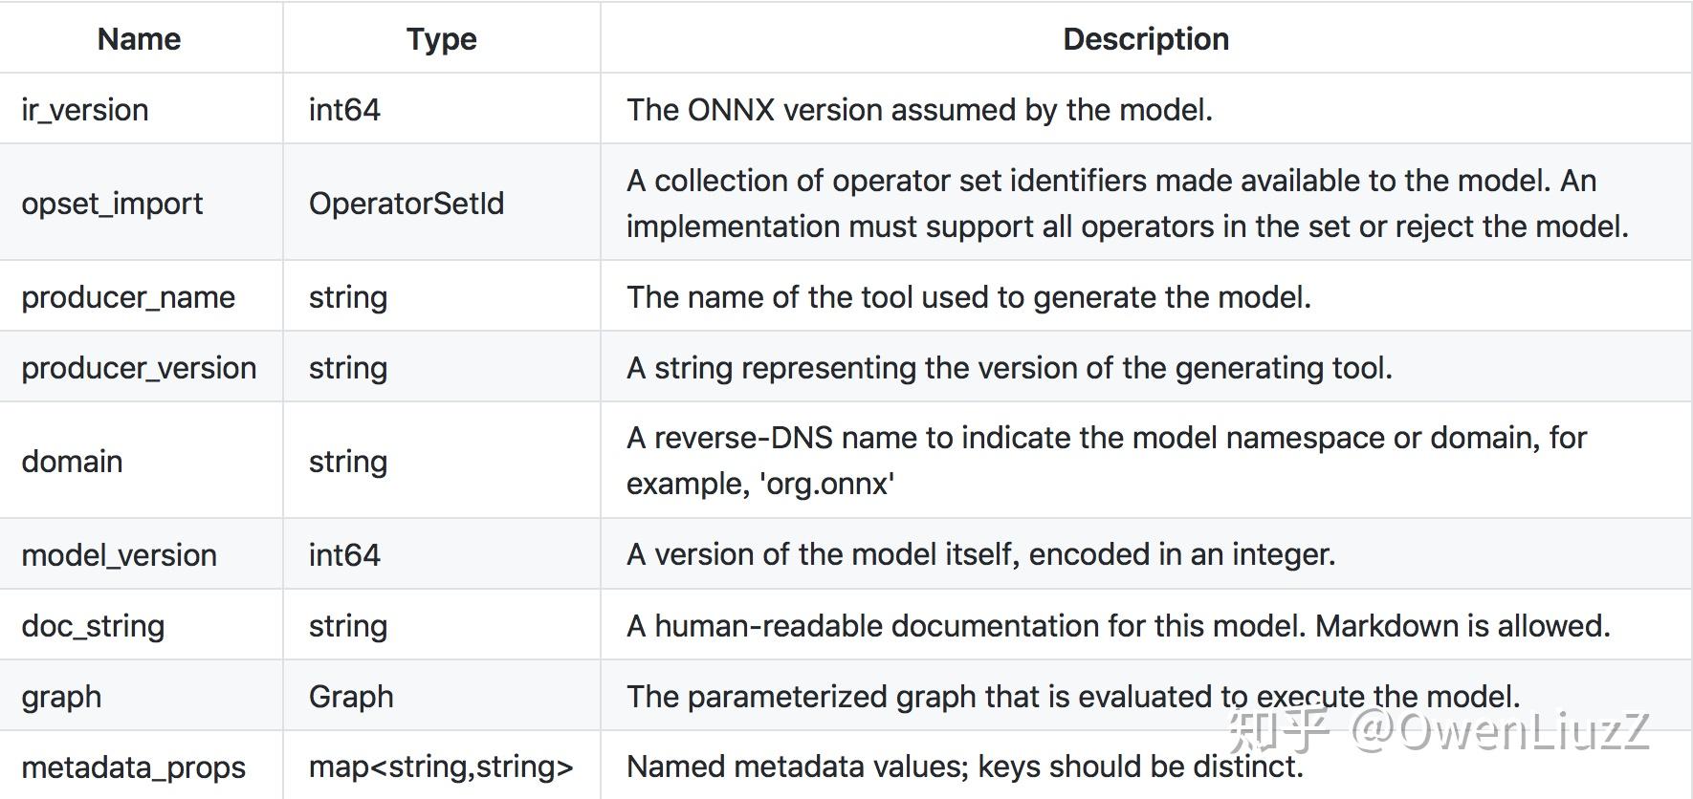Image resolution: width=1693 pixels, height=799 pixels.
Task: Click the model_version name cell
Action: pyautogui.click(x=119, y=555)
